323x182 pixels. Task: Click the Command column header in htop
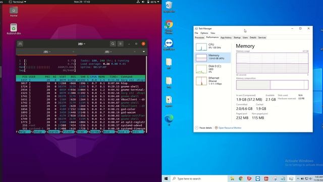point(127,77)
